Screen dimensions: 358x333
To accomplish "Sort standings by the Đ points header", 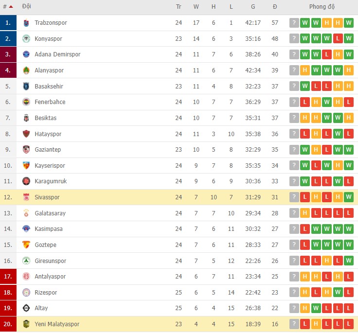I will click(275, 7).
